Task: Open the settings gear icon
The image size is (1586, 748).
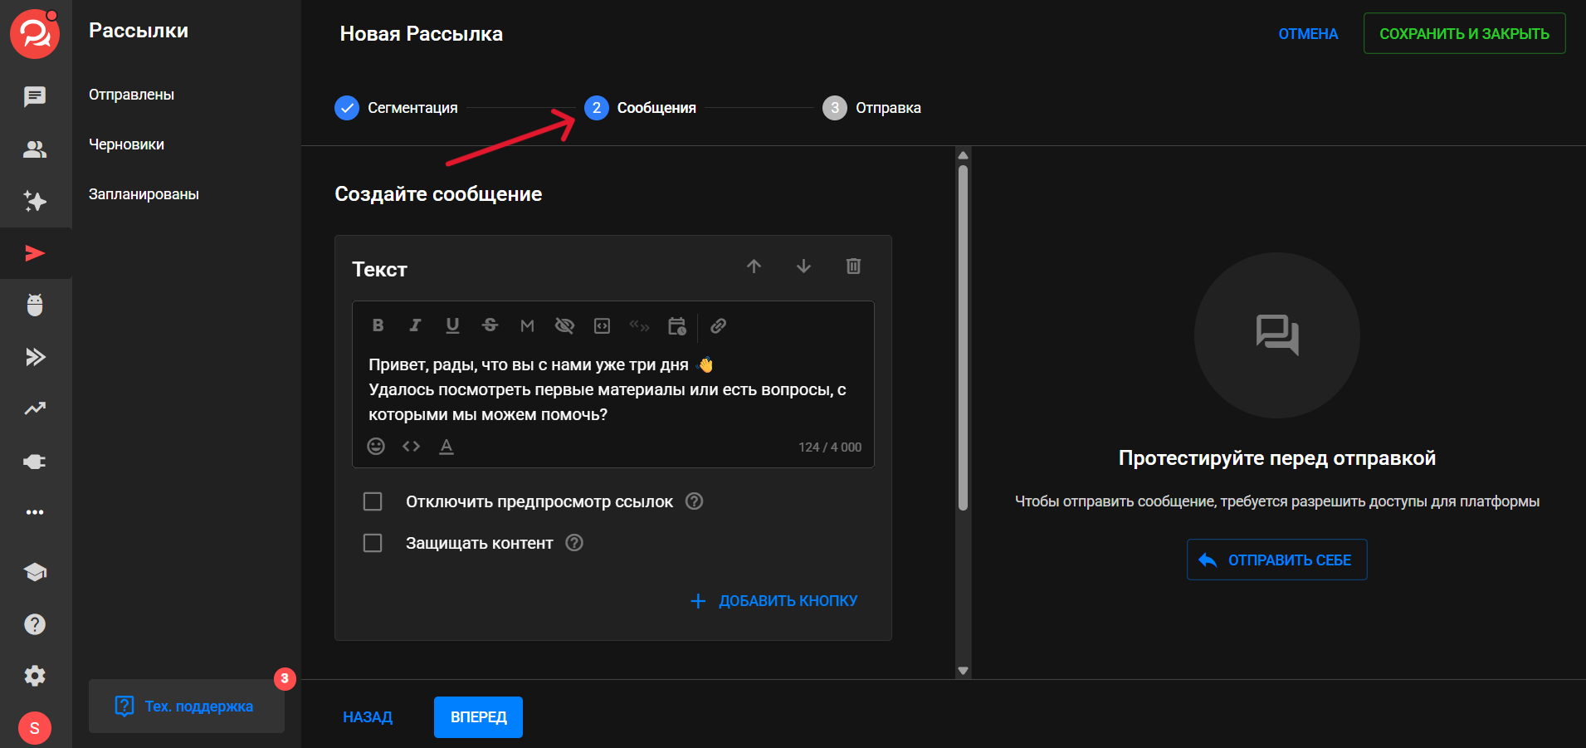Action: pyautogui.click(x=35, y=676)
